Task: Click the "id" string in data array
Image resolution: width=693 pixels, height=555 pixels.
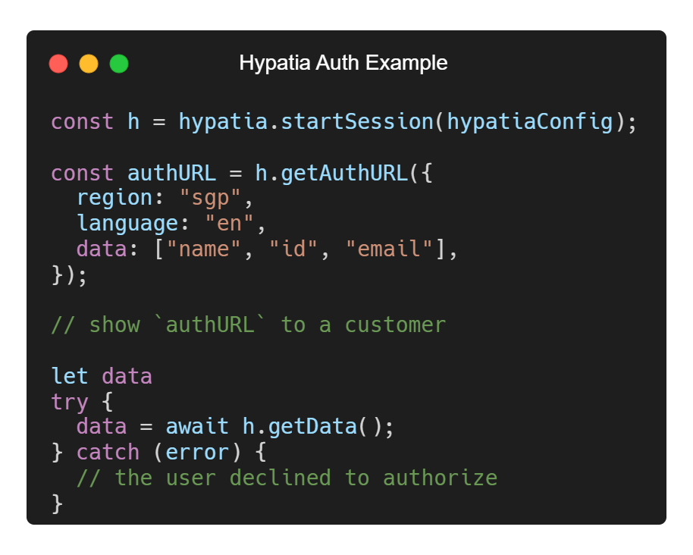Action: tap(293, 249)
